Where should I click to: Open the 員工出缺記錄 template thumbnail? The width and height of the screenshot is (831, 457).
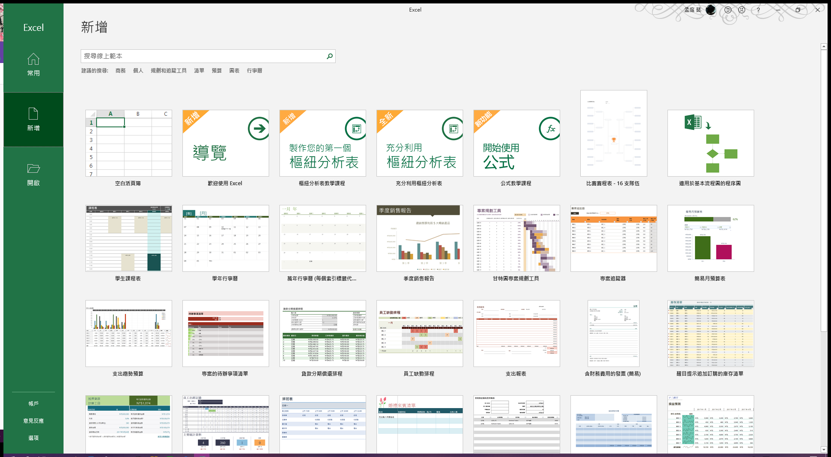point(226,424)
